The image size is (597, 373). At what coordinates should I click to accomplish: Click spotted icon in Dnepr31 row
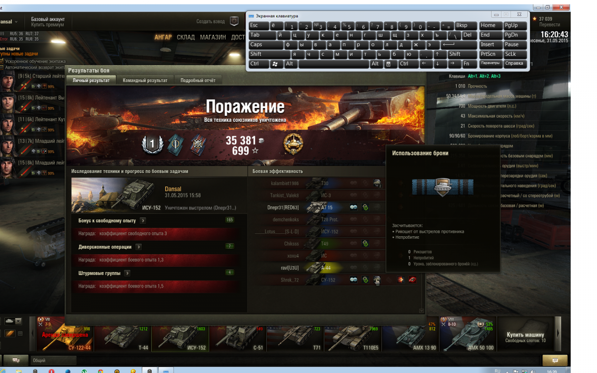click(353, 207)
